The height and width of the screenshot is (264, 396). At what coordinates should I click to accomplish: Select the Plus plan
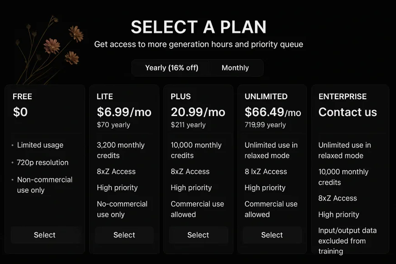(x=198, y=235)
